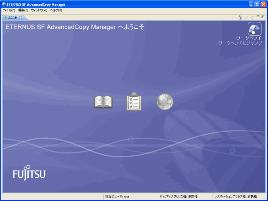Go forward with right arrow icon
268x201 pixels.
(252, 17)
